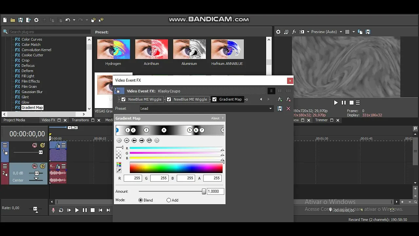Choose the Hydrogen preset thumbnail

point(113,49)
